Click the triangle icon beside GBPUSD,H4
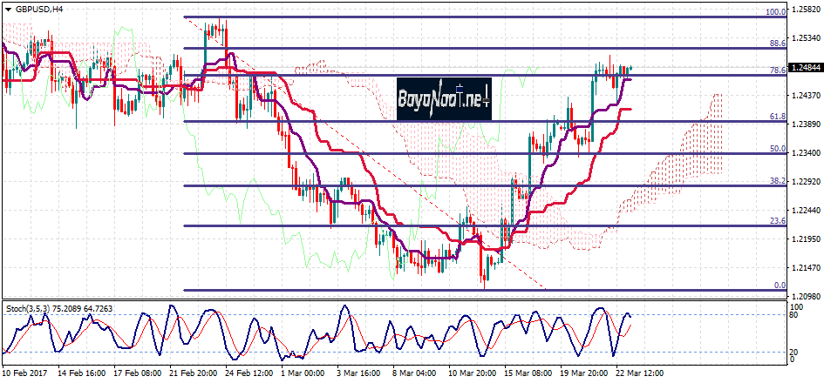The height and width of the screenshot is (383, 824). 8,10
